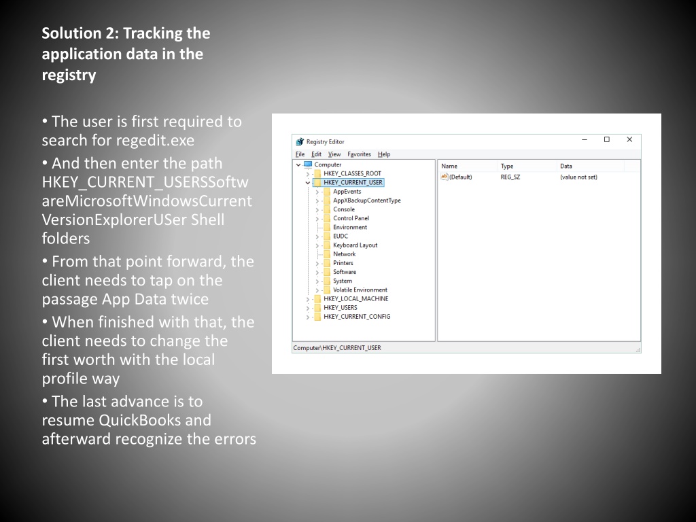Viewport: 696px width, 522px height.
Task: Expand the Volatile Environment key
Action: 317,290
